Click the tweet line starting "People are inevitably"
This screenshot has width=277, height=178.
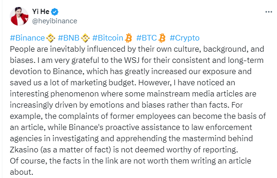(x=137, y=49)
